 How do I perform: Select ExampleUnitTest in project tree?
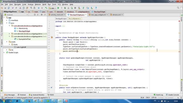pos(25,39)
